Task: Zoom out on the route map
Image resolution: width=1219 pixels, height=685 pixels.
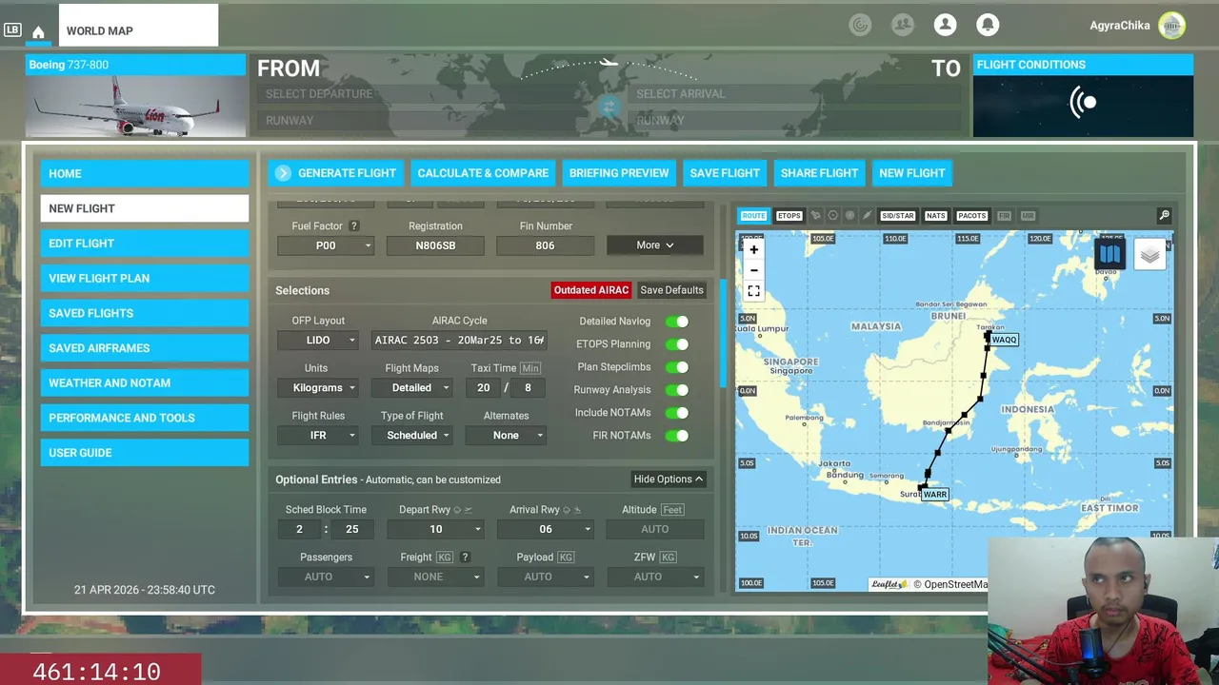Action: coord(753,270)
